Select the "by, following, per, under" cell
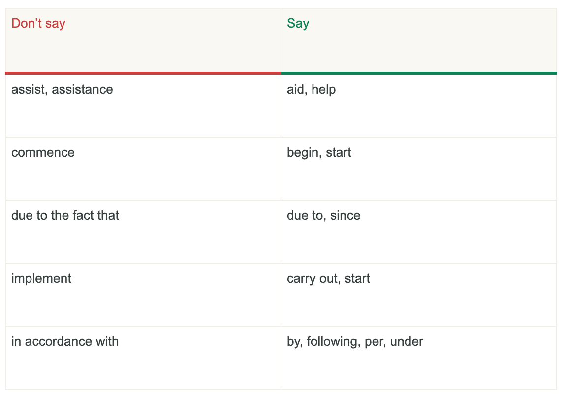The image size is (563, 395). click(355, 341)
